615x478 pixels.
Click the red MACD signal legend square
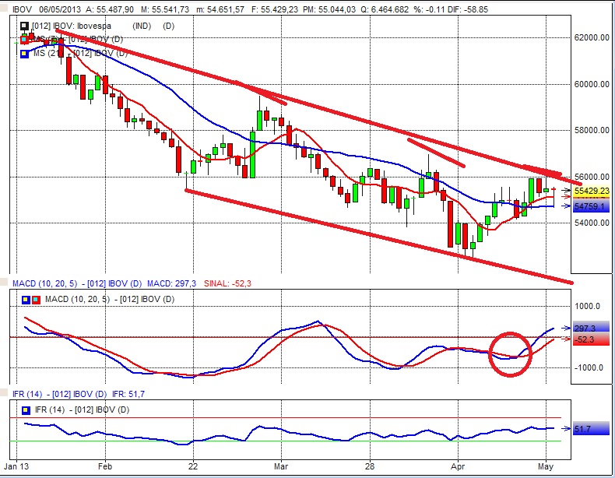[x=34, y=300]
